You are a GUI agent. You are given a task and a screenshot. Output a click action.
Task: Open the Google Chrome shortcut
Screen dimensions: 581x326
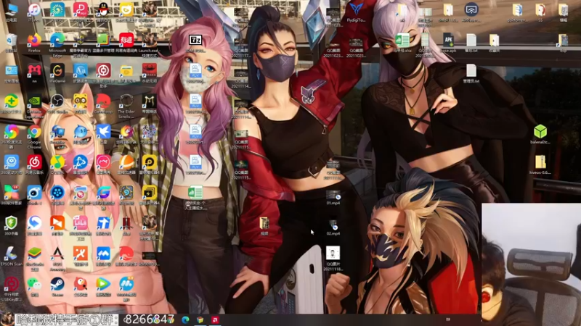coord(34,136)
